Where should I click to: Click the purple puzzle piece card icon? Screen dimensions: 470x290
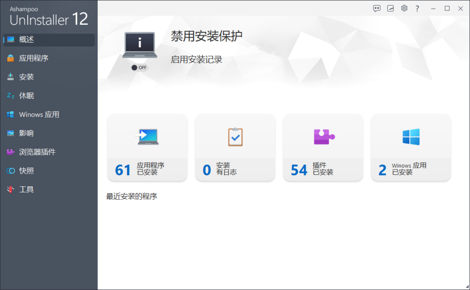point(324,137)
